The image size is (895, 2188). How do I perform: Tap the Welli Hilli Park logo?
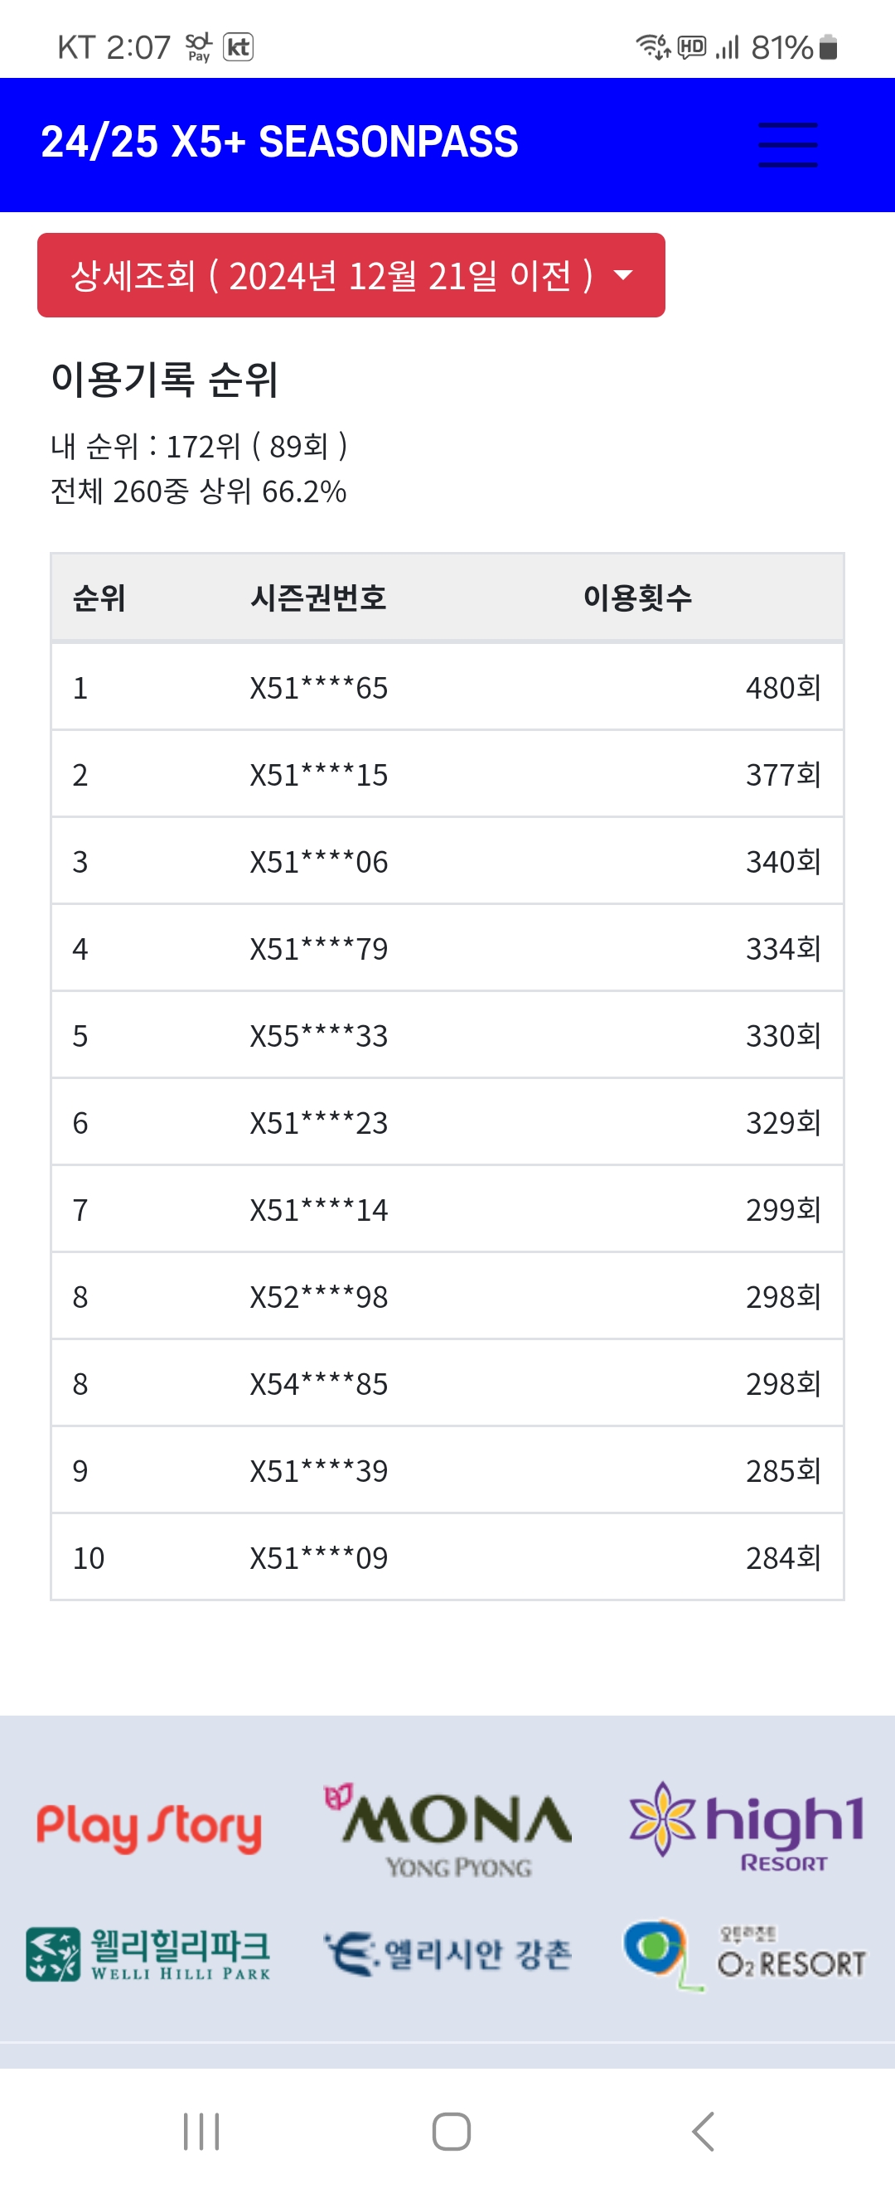148,1954
